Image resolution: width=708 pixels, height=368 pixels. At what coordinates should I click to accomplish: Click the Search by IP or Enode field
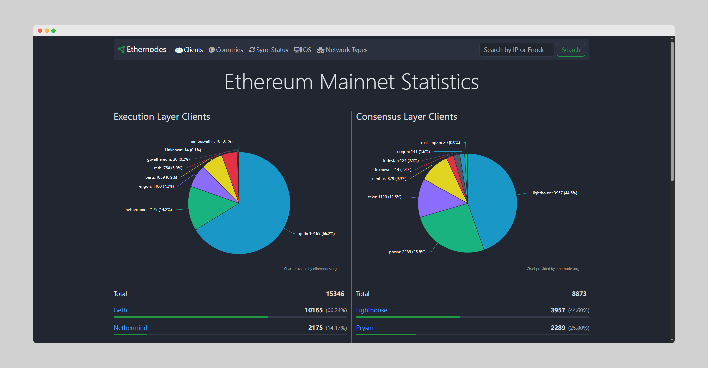tap(516, 50)
